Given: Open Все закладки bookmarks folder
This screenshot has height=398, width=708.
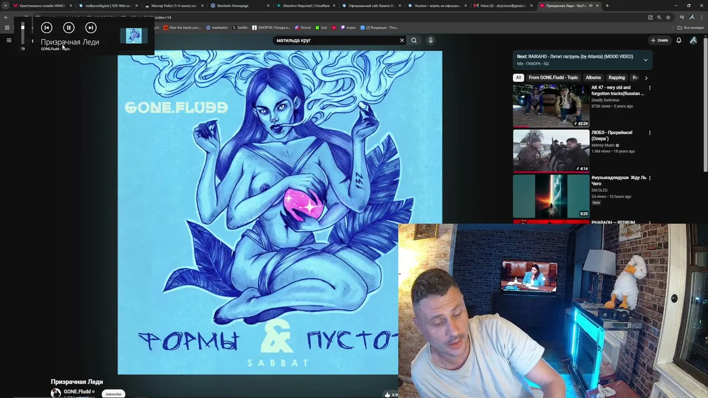Looking at the screenshot, I should [x=691, y=28].
